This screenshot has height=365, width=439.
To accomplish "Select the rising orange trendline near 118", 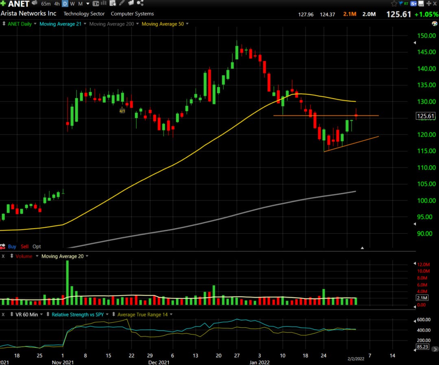I will point(352,144).
